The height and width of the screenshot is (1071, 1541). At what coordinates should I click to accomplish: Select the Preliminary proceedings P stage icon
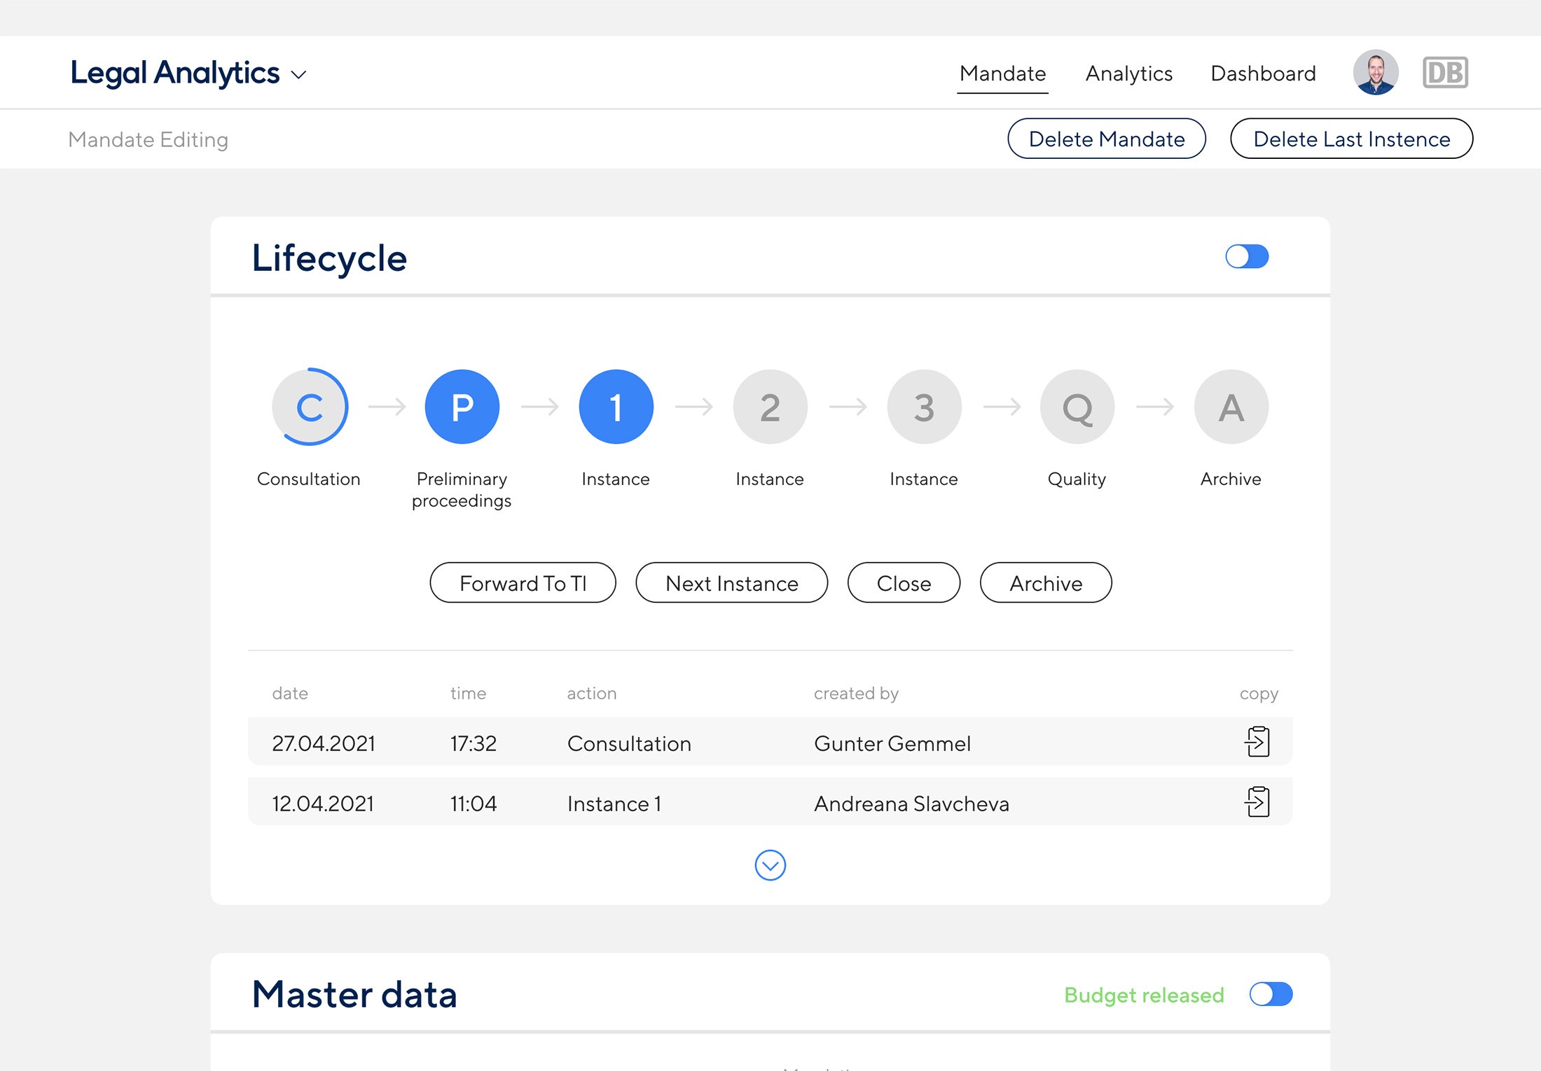point(462,407)
